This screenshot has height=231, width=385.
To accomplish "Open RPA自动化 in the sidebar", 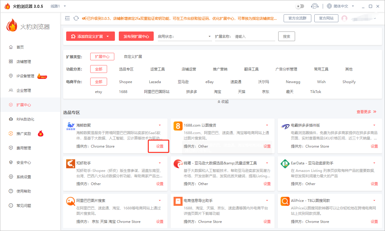I will click(x=25, y=119).
